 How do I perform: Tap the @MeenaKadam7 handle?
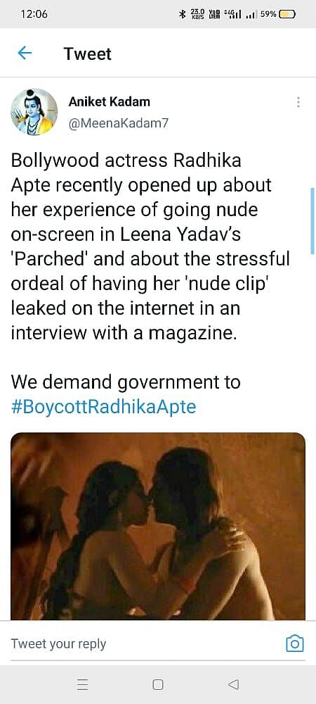tap(119, 122)
